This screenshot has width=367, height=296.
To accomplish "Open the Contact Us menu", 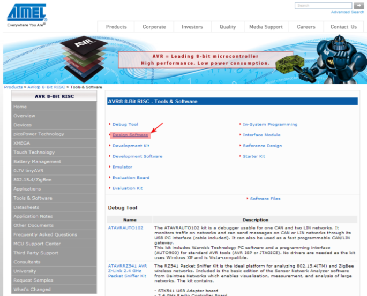I will [343, 27].
